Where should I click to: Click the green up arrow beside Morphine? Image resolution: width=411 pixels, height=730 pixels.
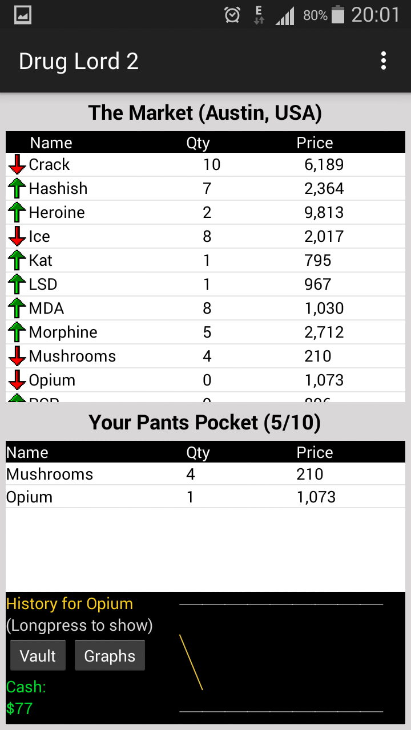tap(17, 332)
